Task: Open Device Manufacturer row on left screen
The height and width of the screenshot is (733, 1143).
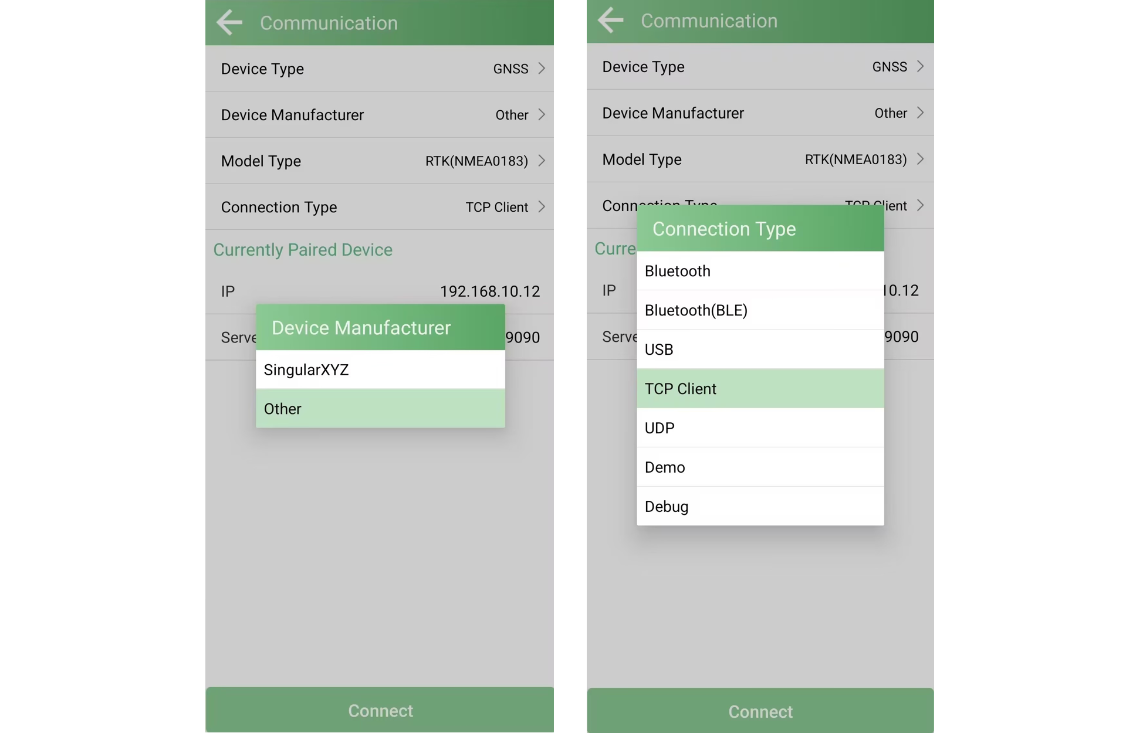Action: click(380, 115)
